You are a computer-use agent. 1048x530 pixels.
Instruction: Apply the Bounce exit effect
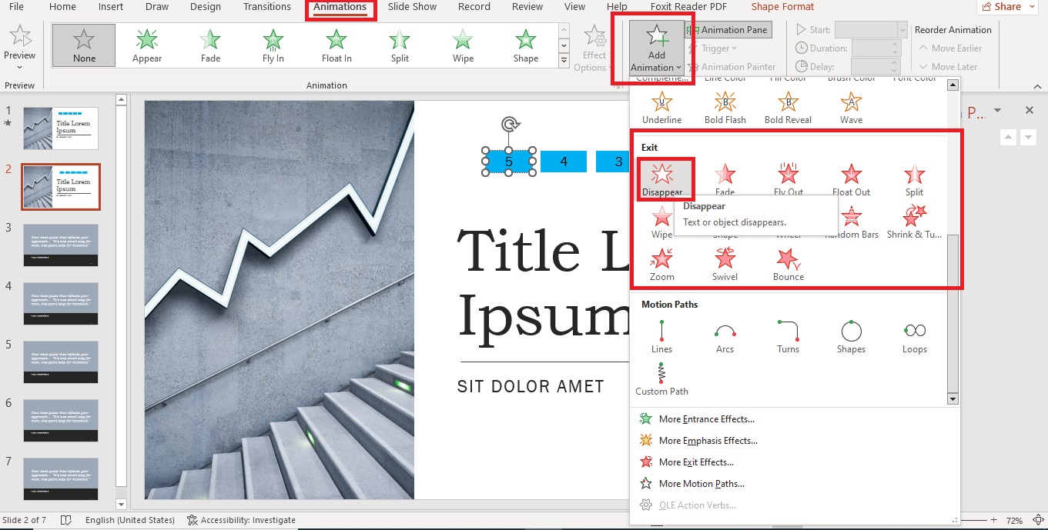pyautogui.click(x=788, y=262)
